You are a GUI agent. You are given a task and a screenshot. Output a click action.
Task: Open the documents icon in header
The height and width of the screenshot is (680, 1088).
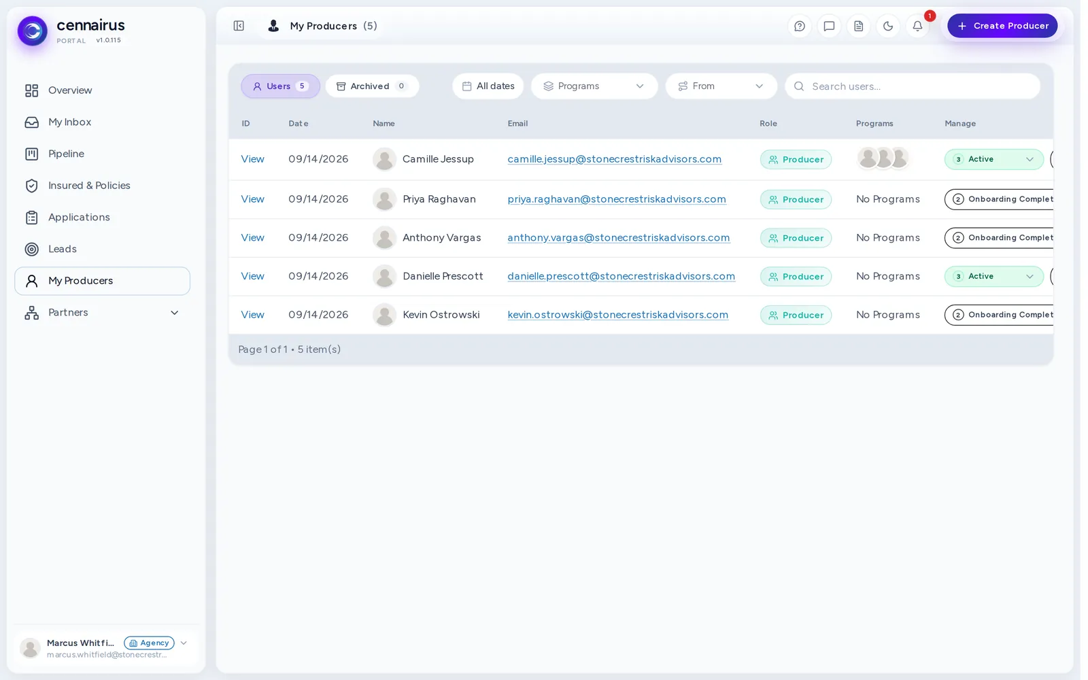point(859,27)
